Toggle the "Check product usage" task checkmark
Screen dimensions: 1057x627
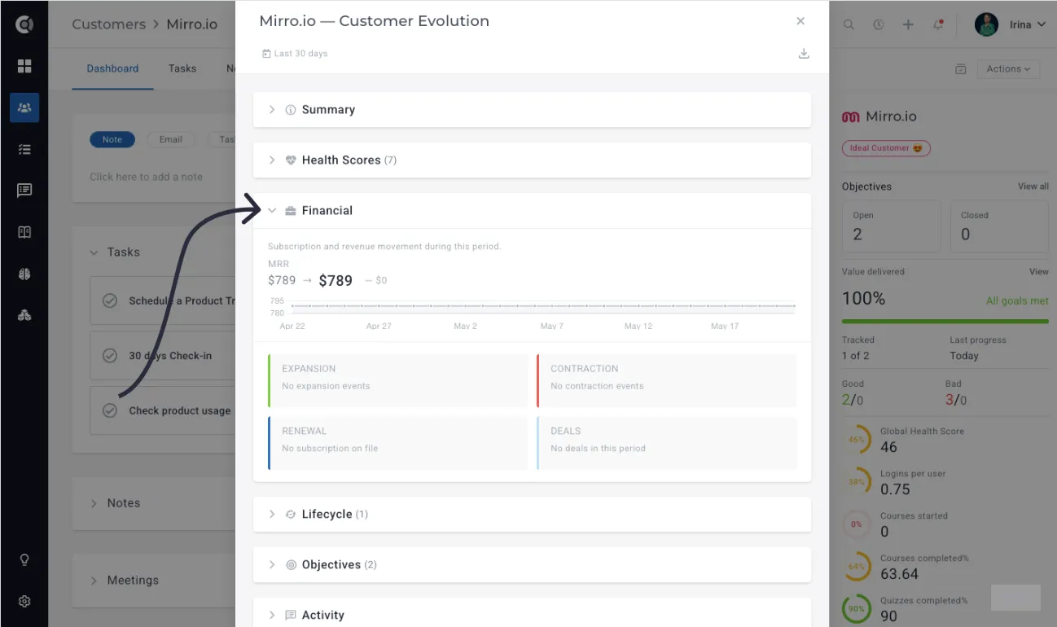coord(110,411)
